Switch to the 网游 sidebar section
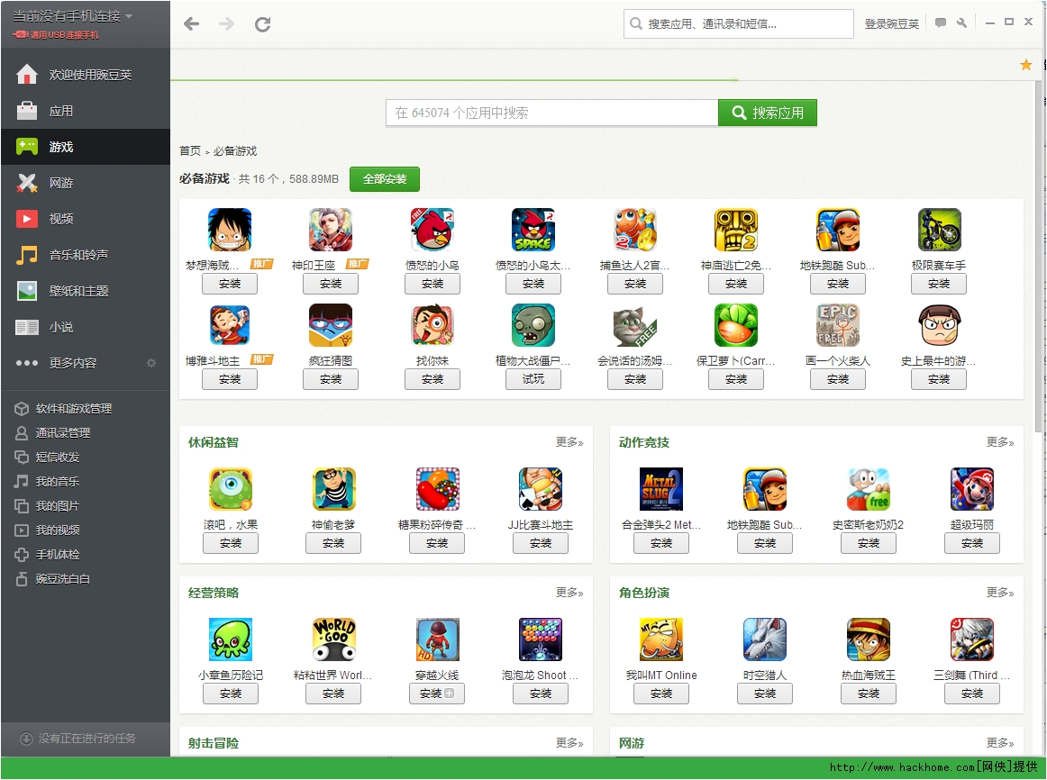This screenshot has width=1047, height=780. 86,183
